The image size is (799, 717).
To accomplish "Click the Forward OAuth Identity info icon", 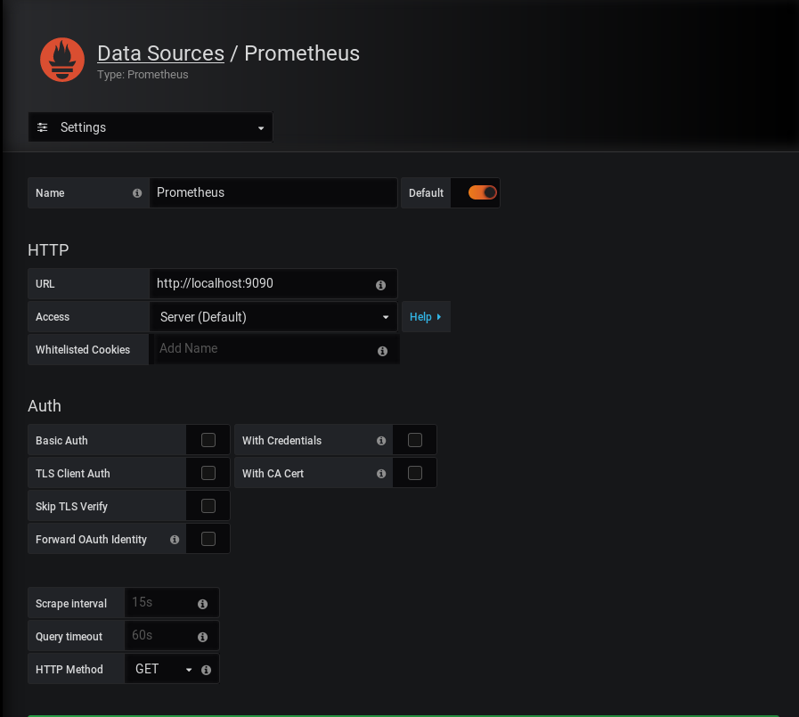I will [175, 540].
